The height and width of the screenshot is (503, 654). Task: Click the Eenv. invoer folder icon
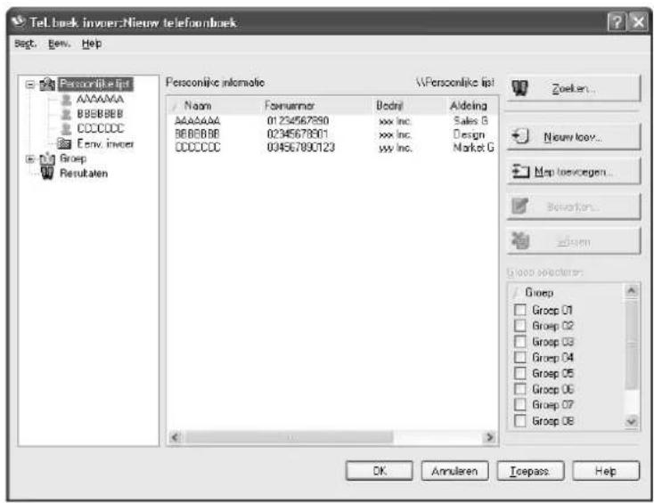(x=64, y=143)
